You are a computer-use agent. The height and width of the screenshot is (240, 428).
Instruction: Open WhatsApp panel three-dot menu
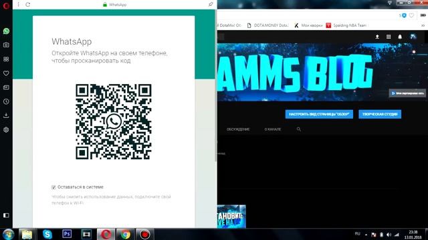pos(18,5)
